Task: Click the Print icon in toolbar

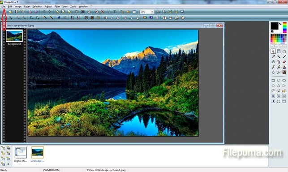Action: [30, 12]
